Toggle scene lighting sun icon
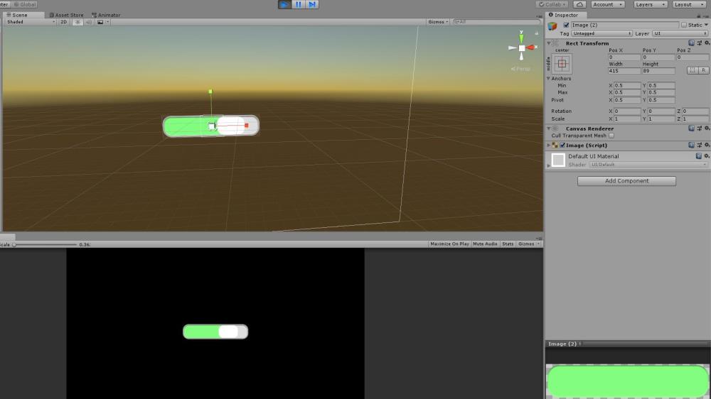This screenshot has height=399, width=711. click(78, 22)
